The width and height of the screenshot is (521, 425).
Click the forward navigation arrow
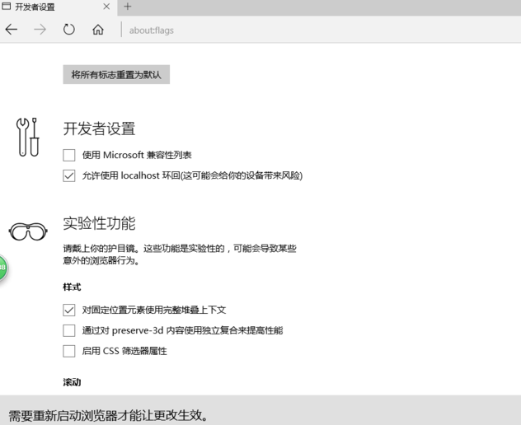point(40,30)
